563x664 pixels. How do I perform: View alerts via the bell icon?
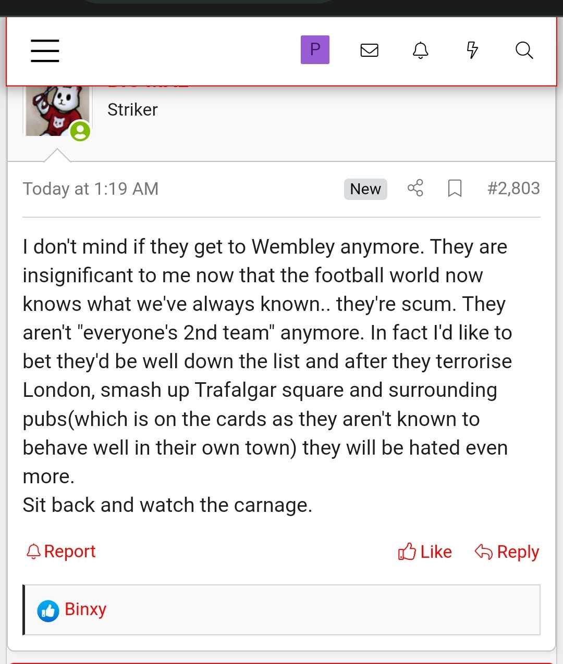point(420,50)
